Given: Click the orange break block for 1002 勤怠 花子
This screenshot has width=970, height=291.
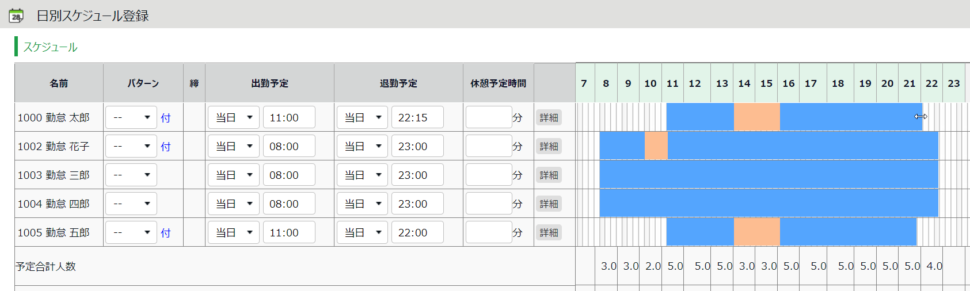Looking at the screenshot, I should click(656, 146).
